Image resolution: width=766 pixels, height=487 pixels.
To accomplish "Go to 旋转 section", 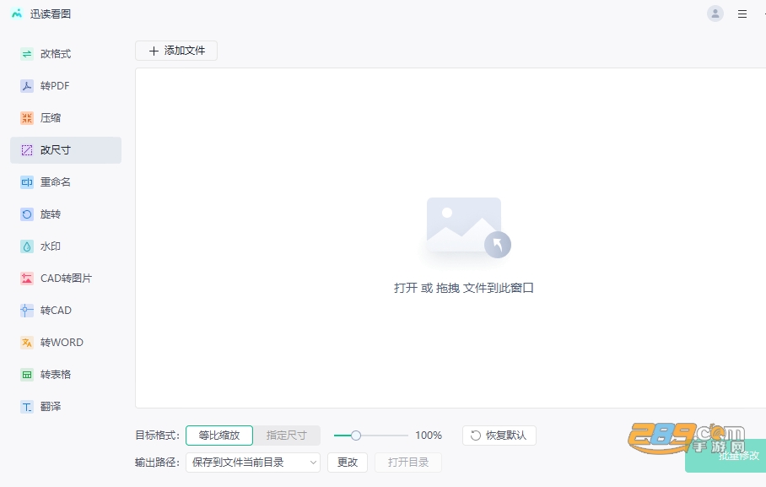I will click(66, 214).
